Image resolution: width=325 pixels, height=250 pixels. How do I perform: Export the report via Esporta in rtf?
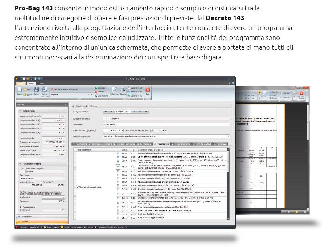click(134, 92)
